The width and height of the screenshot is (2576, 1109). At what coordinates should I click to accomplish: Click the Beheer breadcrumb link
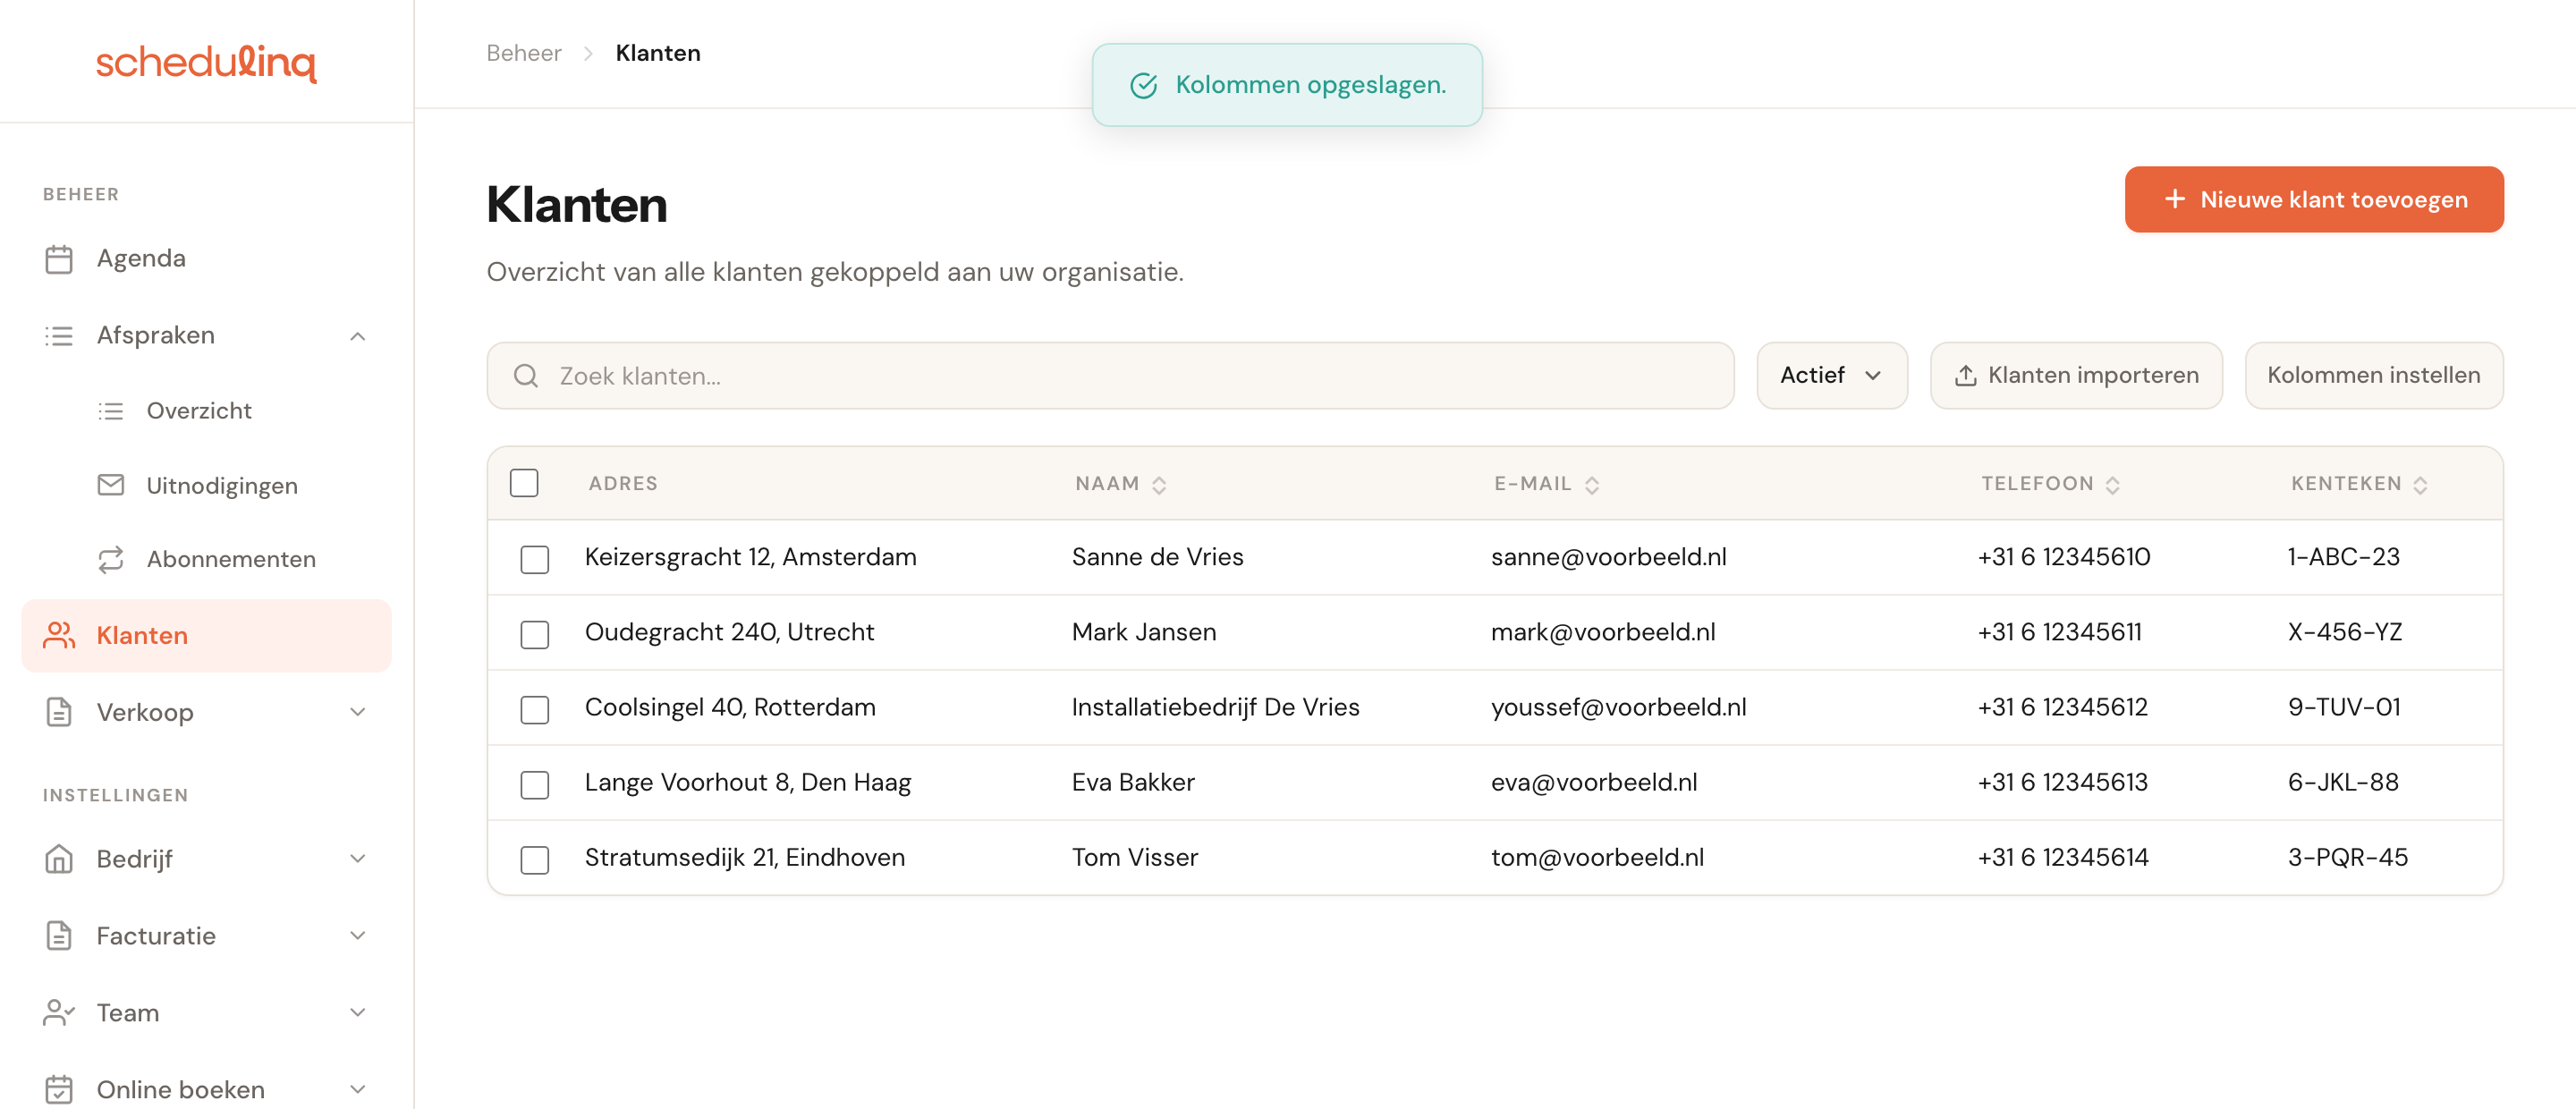tap(524, 54)
